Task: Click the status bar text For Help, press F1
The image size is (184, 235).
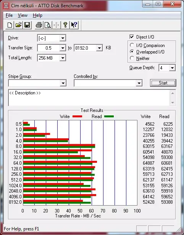Action: [x=21, y=229]
